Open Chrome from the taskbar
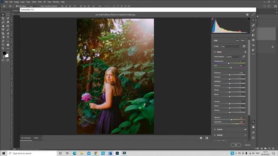The height and width of the screenshot is (156, 278). coord(96,153)
